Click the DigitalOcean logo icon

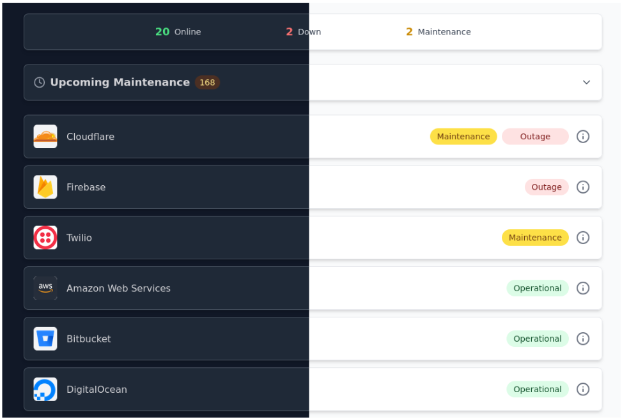(45, 389)
